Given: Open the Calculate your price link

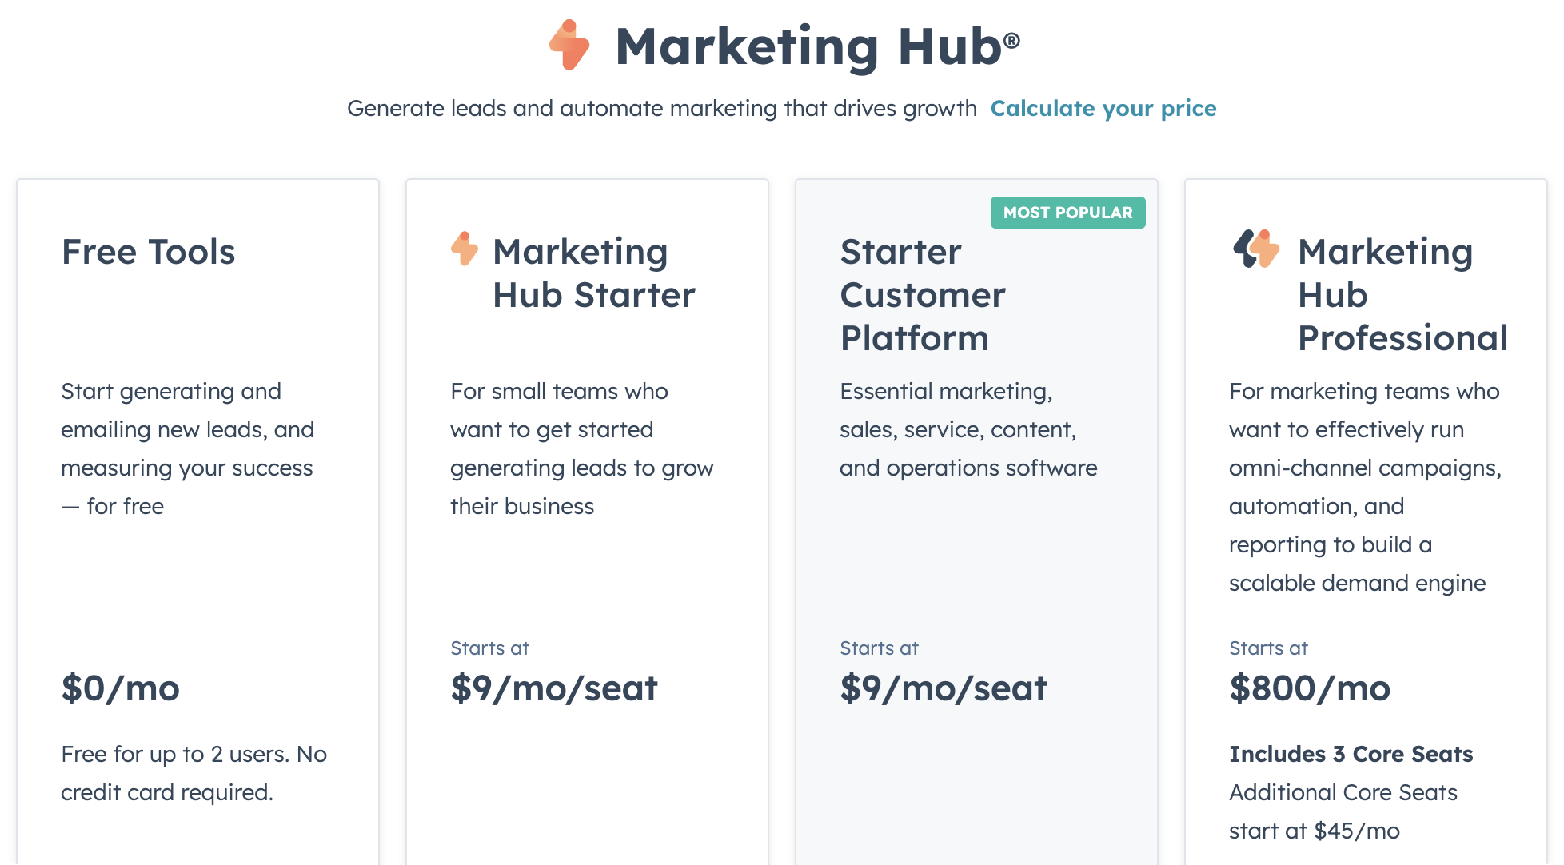Looking at the screenshot, I should coord(1103,108).
